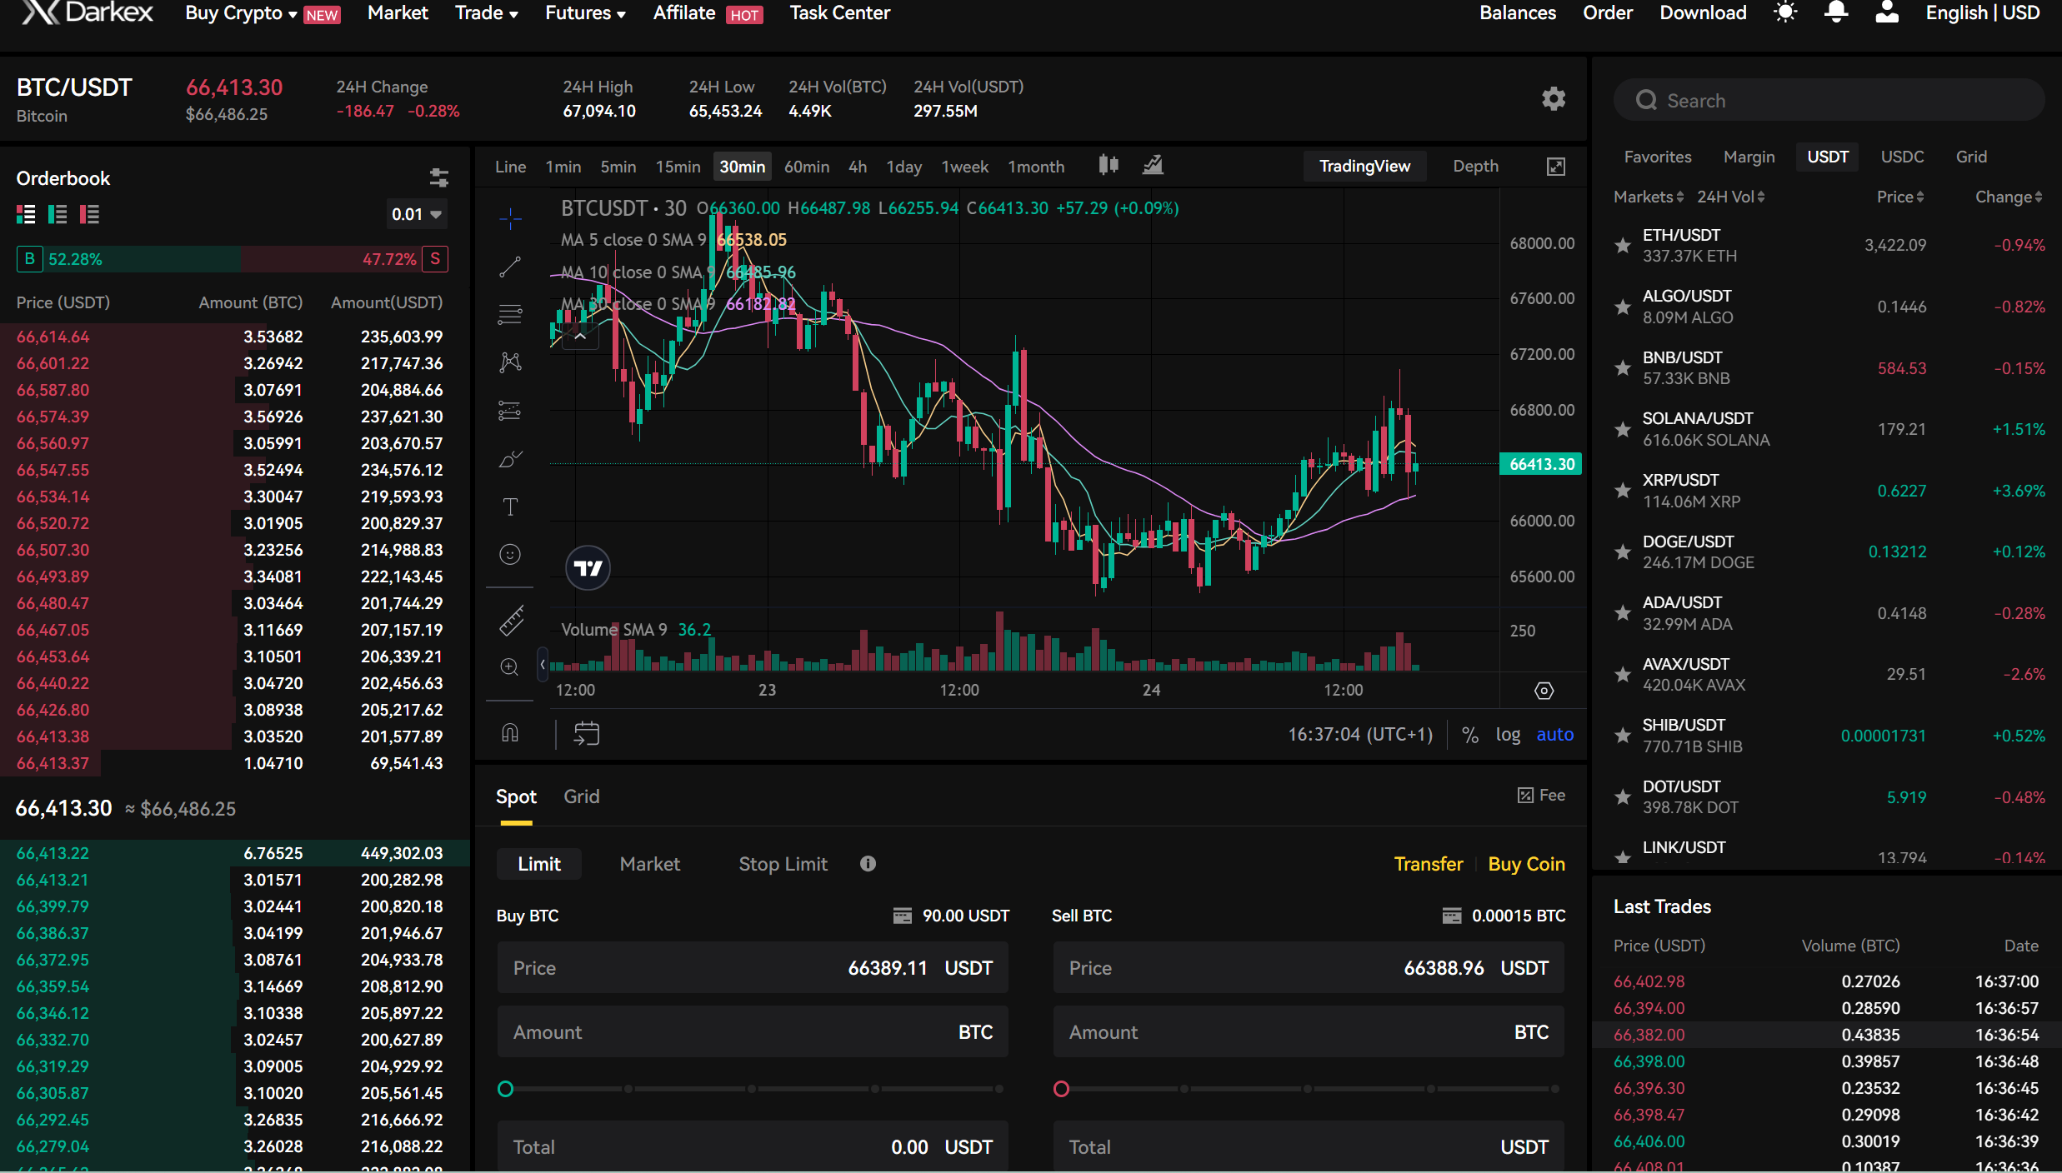Image resolution: width=2062 pixels, height=1173 pixels.
Task: Click the magnet/snap tool icon
Action: tap(510, 733)
